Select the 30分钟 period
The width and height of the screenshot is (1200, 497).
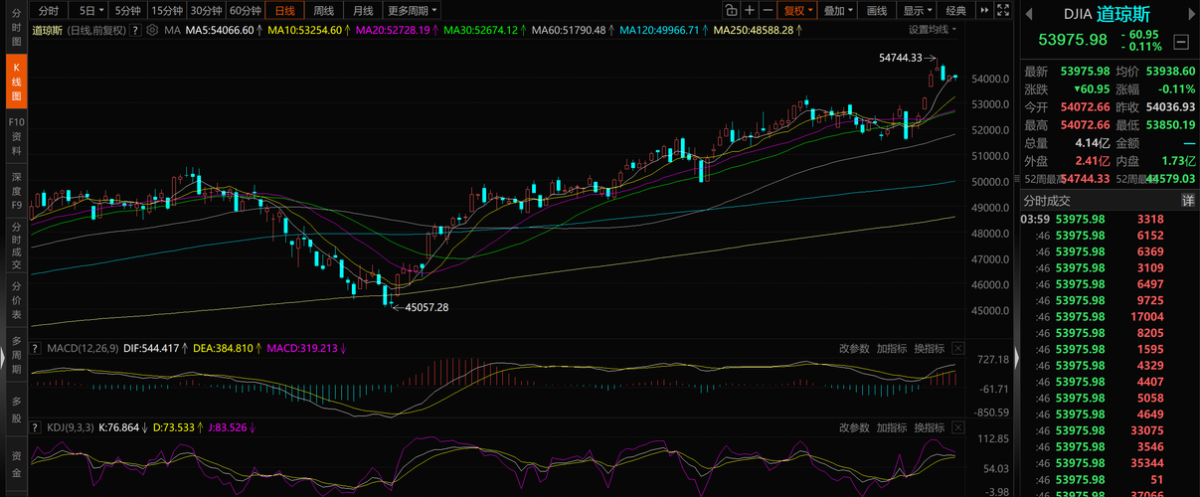(x=206, y=10)
